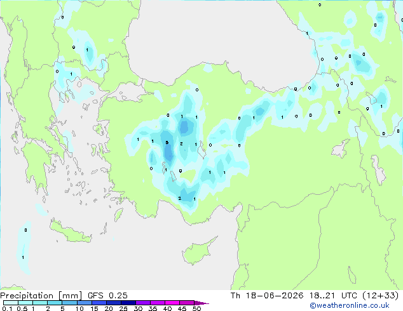Click the 'Precipitation [mm]' title text

pos(41,296)
